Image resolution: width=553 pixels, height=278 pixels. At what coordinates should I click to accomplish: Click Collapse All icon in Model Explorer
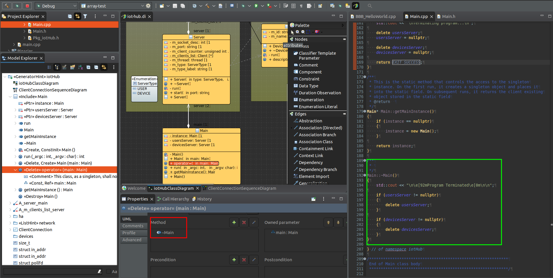pos(96,67)
